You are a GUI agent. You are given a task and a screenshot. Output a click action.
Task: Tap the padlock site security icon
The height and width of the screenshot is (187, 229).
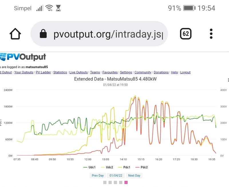(43, 34)
